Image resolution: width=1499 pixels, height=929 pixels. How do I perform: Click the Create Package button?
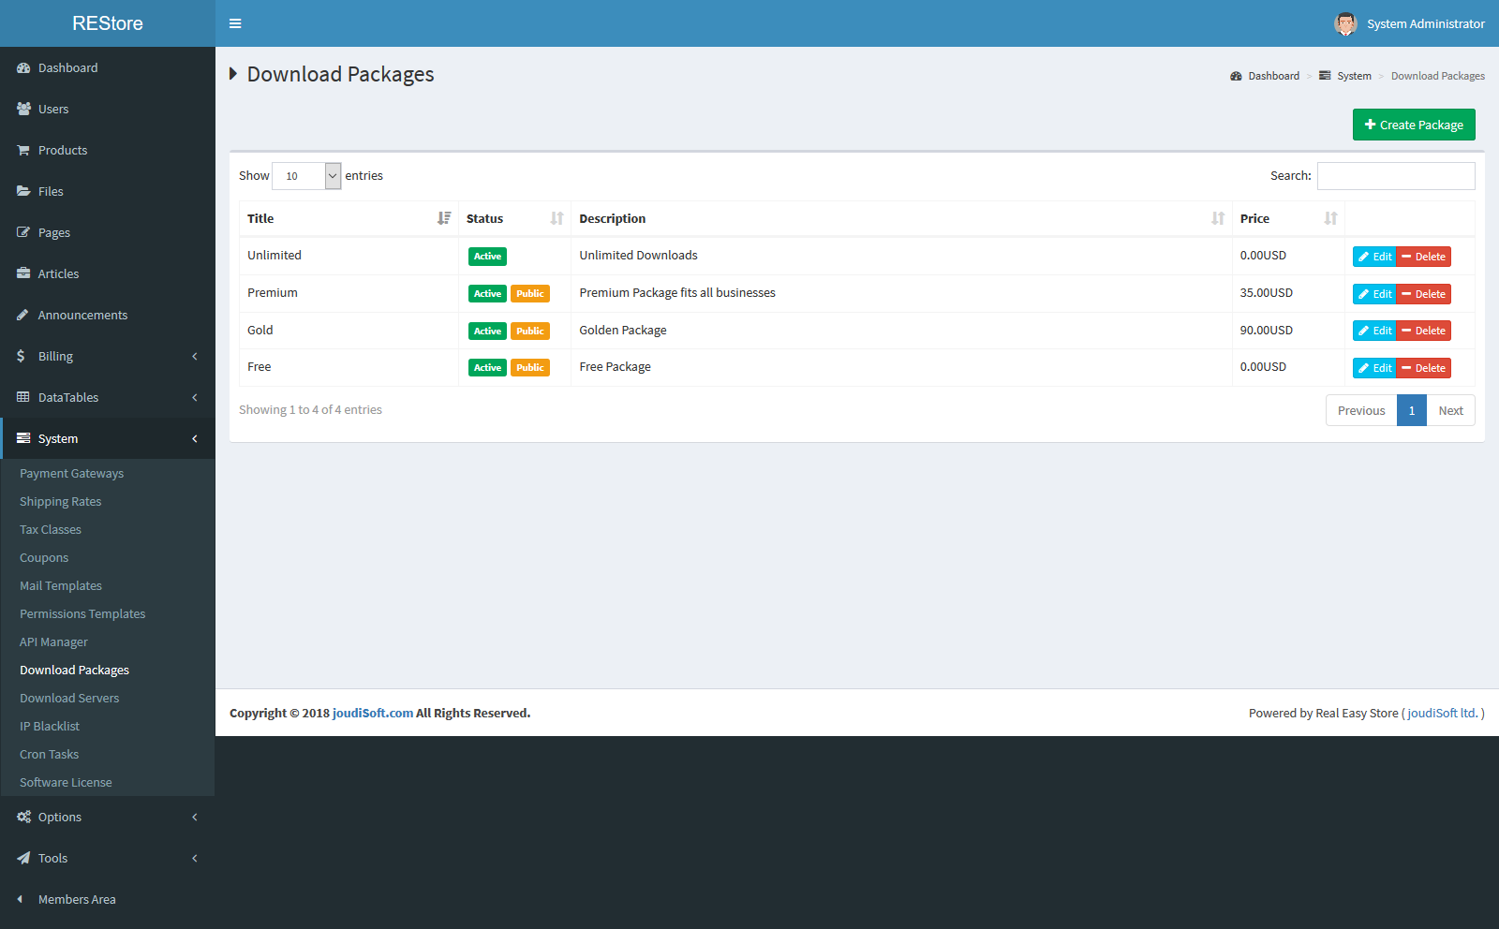(1414, 125)
